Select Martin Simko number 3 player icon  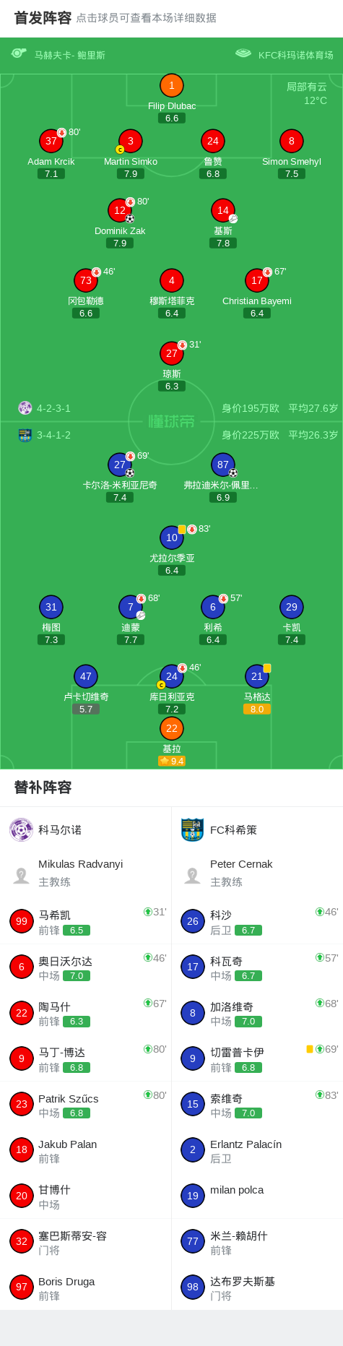(130, 141)
